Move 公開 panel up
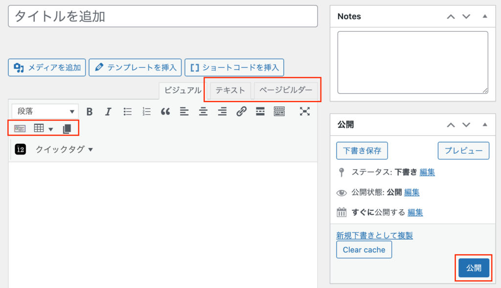The width and height of the screenshot is (501, 288). pyautogui.click(x=451, y=124)
